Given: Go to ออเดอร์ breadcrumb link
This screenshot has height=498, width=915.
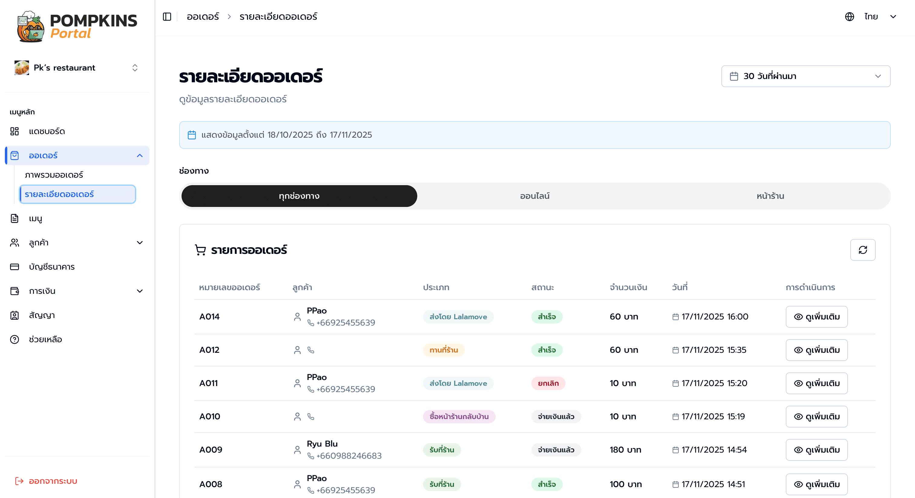Looking at the screenshot, I should [x=203, y=17].
